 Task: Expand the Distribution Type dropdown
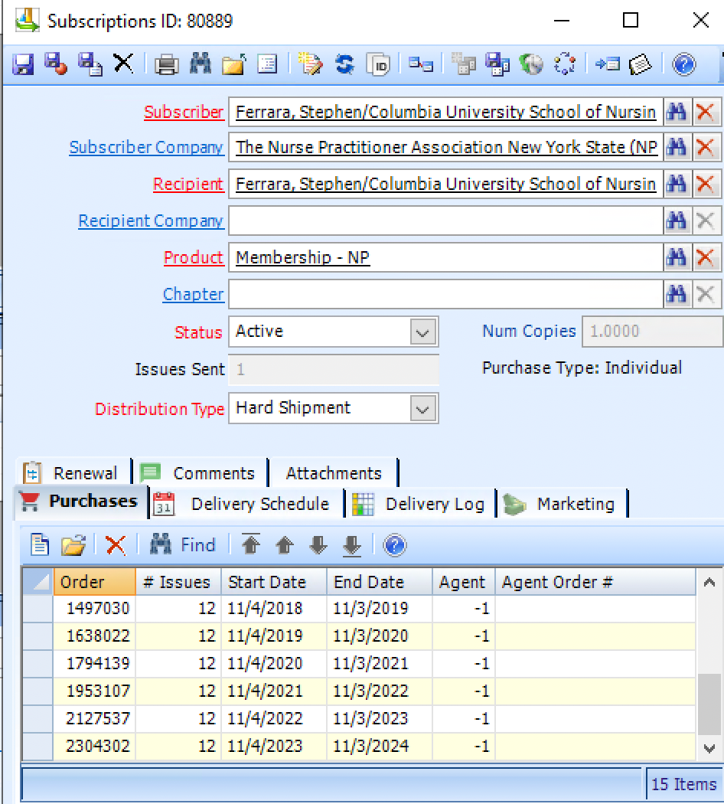click(422, 409)
